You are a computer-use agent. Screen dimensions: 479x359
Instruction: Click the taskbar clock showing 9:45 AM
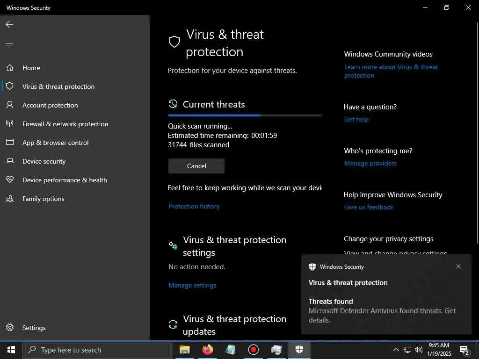(x=439, y=350)
